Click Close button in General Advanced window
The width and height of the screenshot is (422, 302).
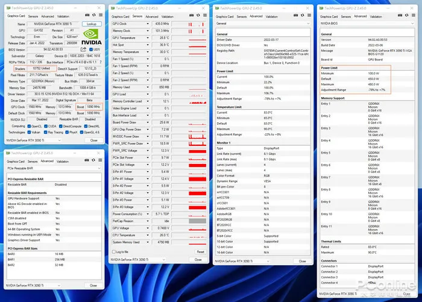302,262
